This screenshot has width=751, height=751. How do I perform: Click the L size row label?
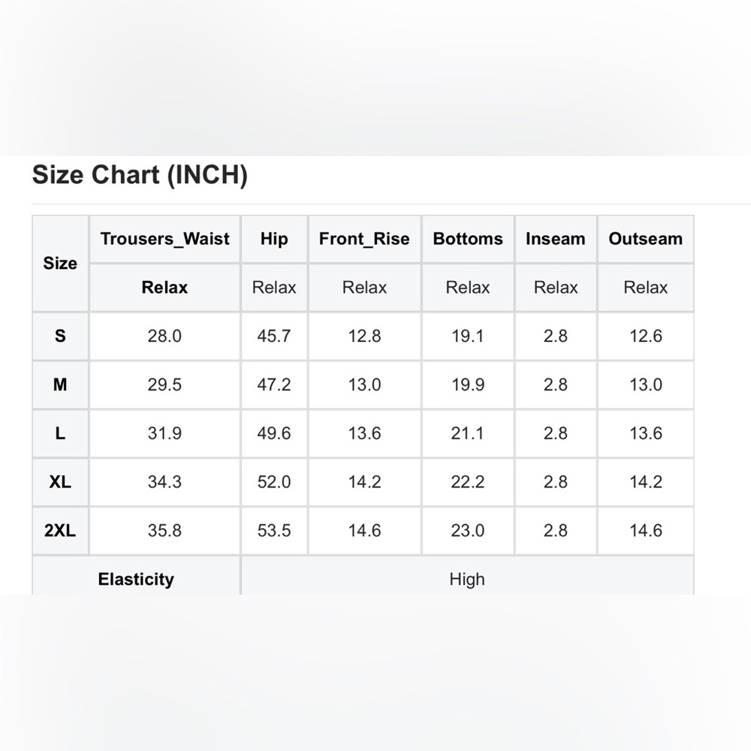(x=60, y=433)
